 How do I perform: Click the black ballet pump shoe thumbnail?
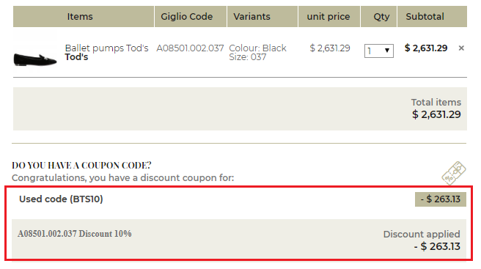tap(35, 59)
